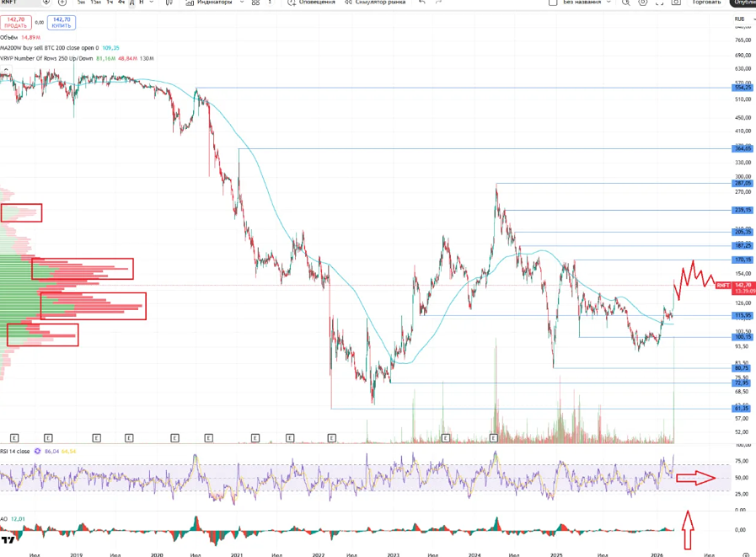Select the VRVP Number Of Rows legend
This screenshot has width=756, height=557.
(78, 58)
